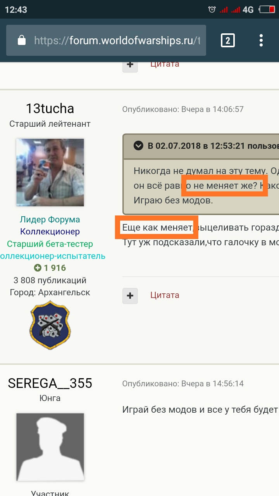Screen dimensions: 279x496
Task: Tap 13tucha's avatar photo
Action: [50, 172]
